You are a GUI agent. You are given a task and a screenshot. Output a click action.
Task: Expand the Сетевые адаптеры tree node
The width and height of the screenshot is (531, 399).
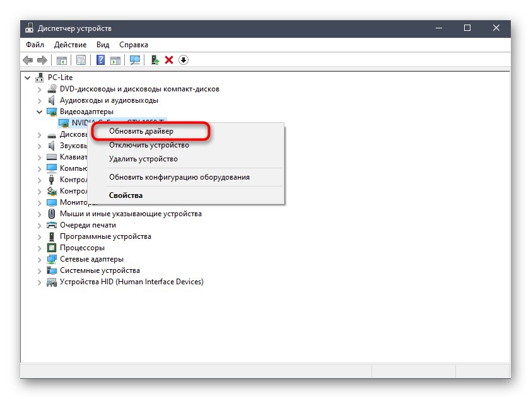tap(40, 258)
